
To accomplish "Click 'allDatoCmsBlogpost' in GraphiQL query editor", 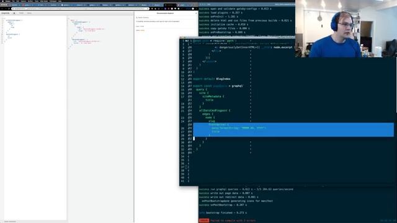I will click(14, 20).
